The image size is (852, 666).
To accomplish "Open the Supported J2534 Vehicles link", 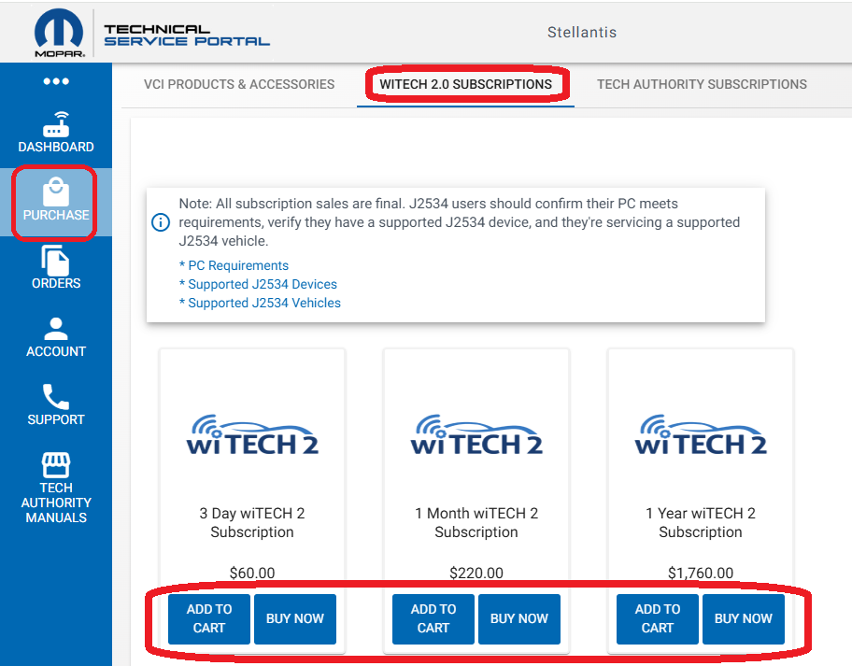I will tap(260, 303).
